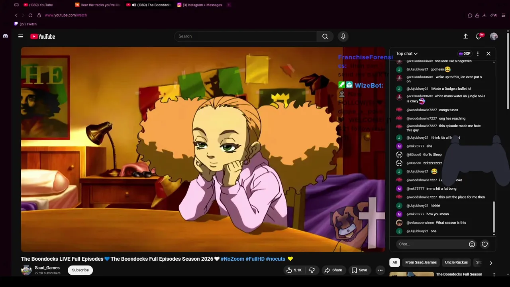Open the #FullHD hashtag
The width and height of the screenshot is (510, 287).
click(255, 259)
